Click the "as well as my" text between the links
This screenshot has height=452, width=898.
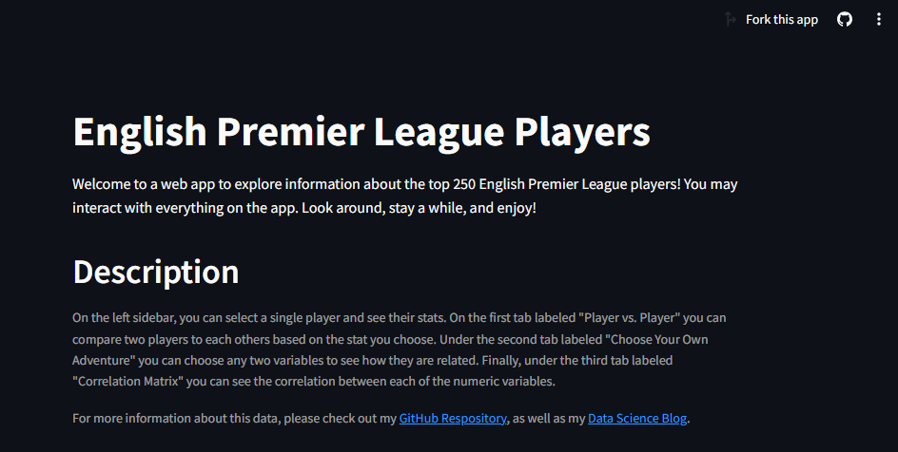[x=549, y=418]
